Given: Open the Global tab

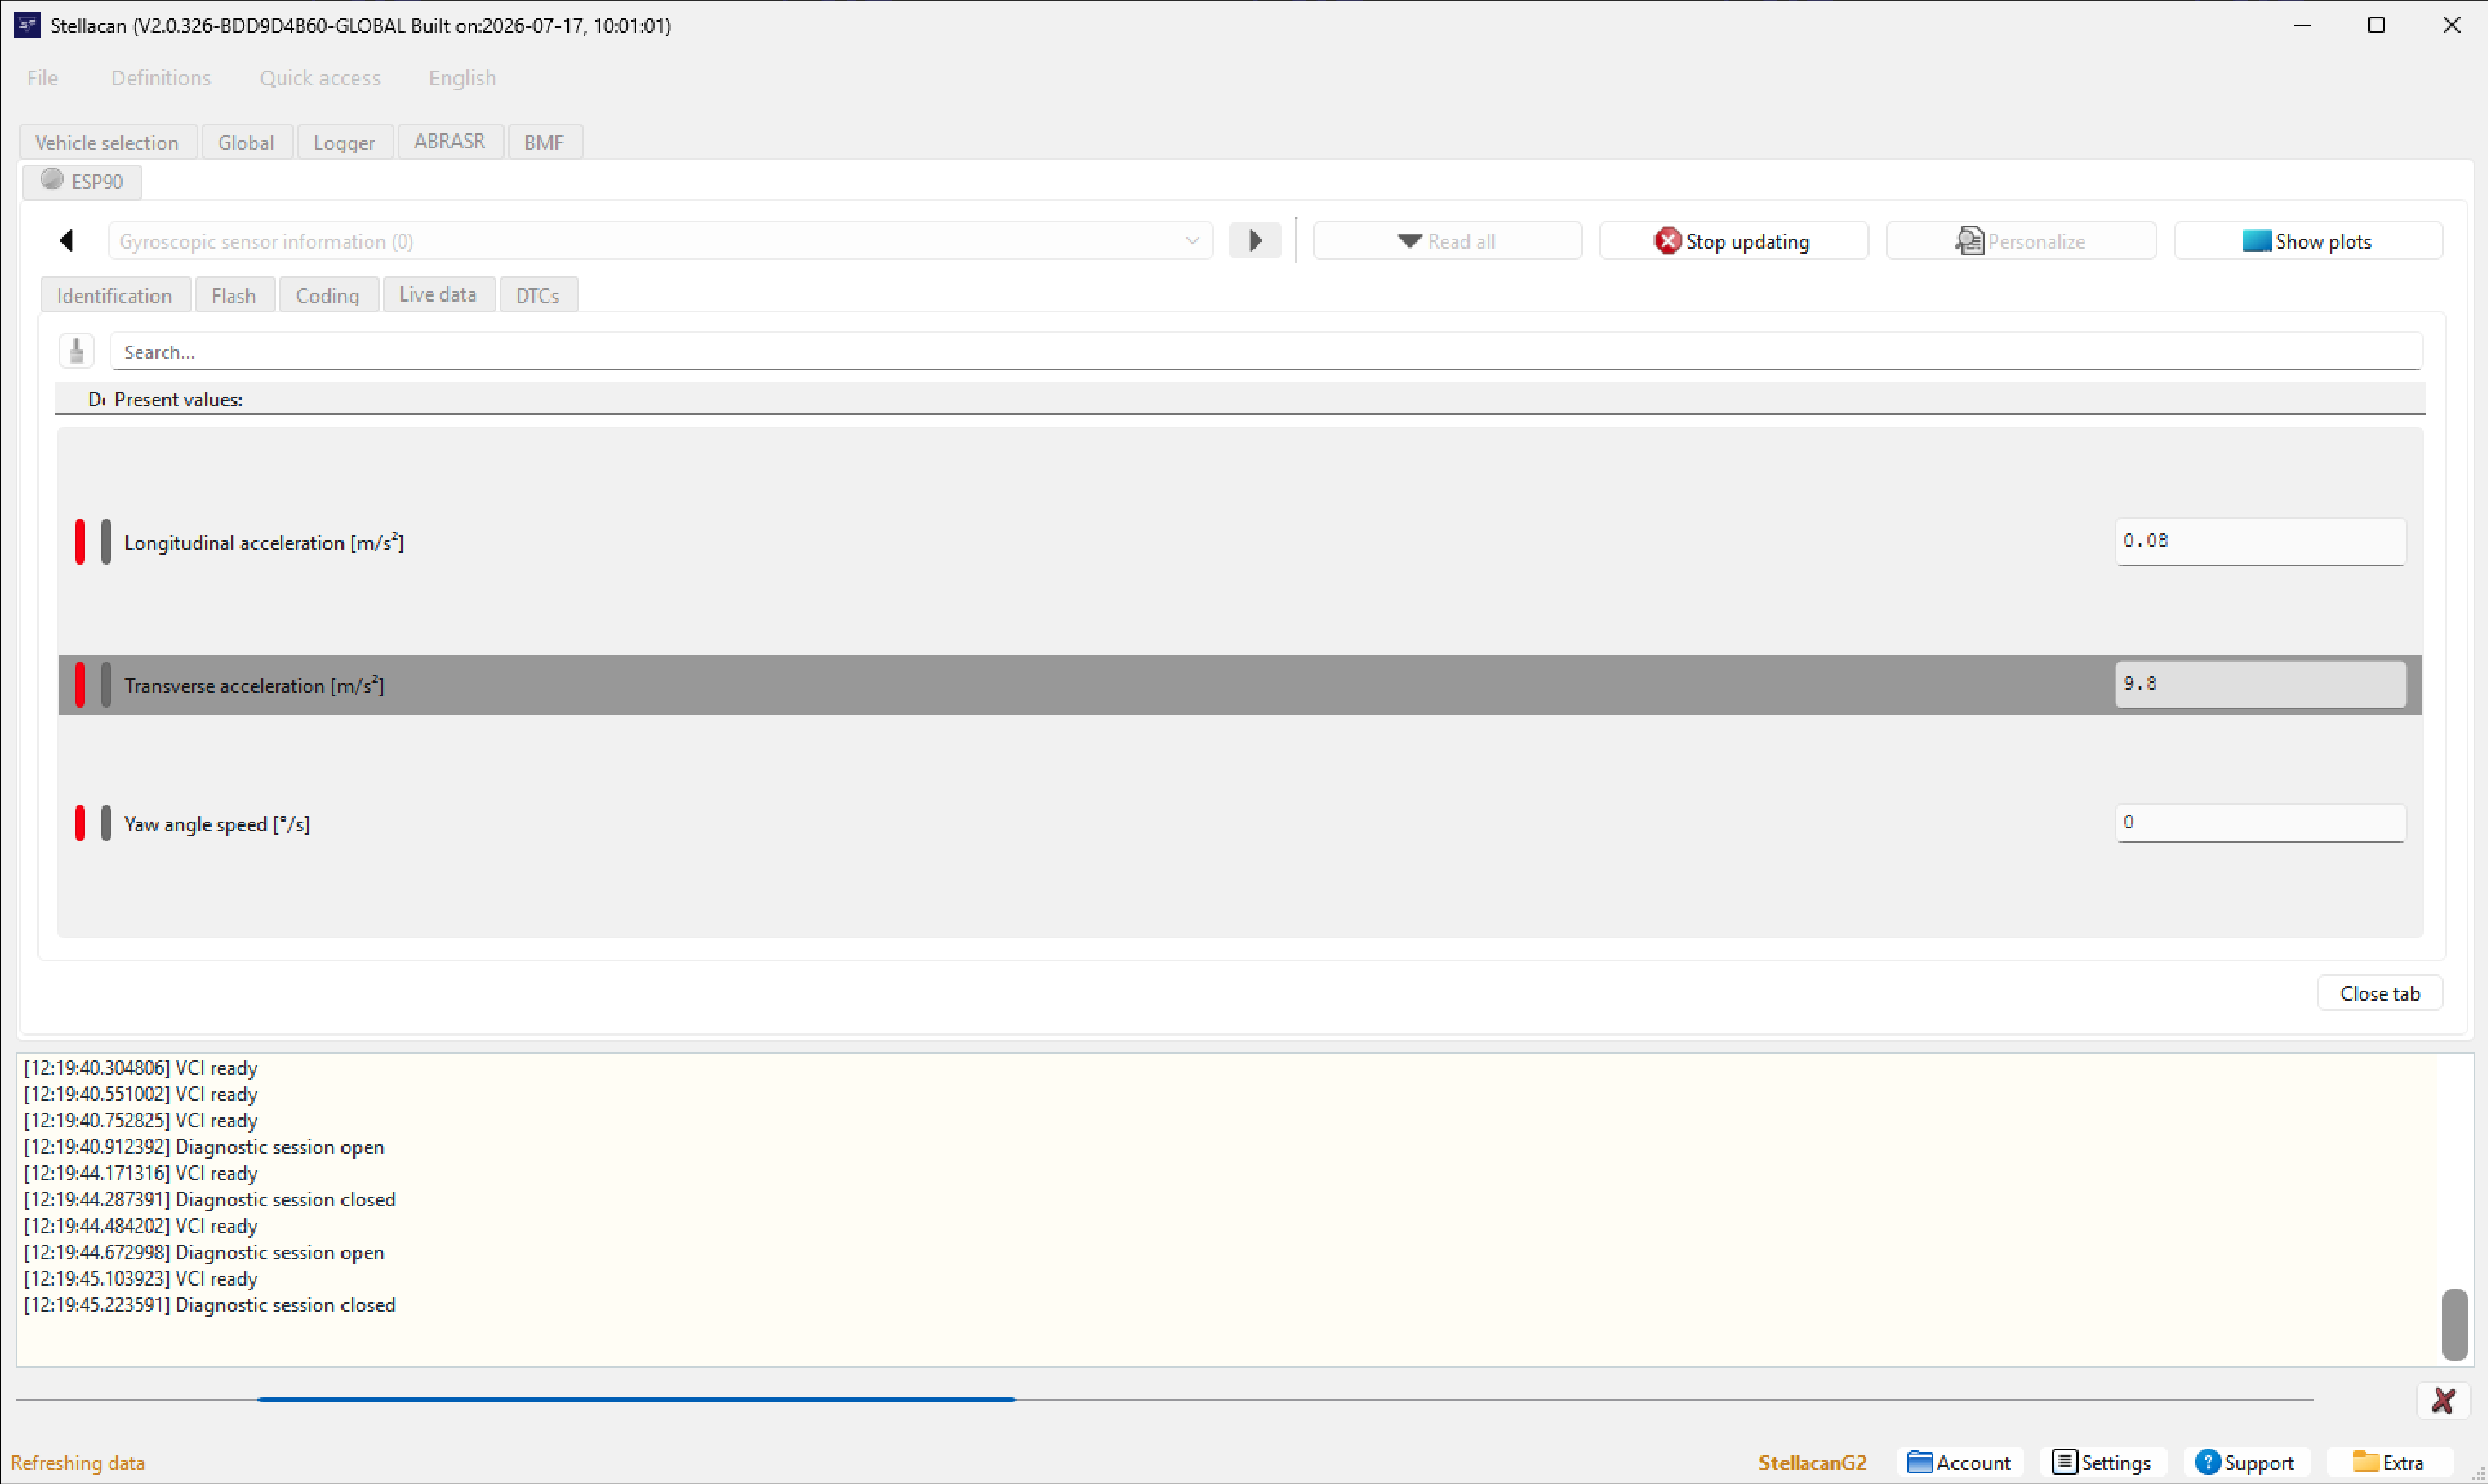Looking at the screenshot, I should coord(246,142).
